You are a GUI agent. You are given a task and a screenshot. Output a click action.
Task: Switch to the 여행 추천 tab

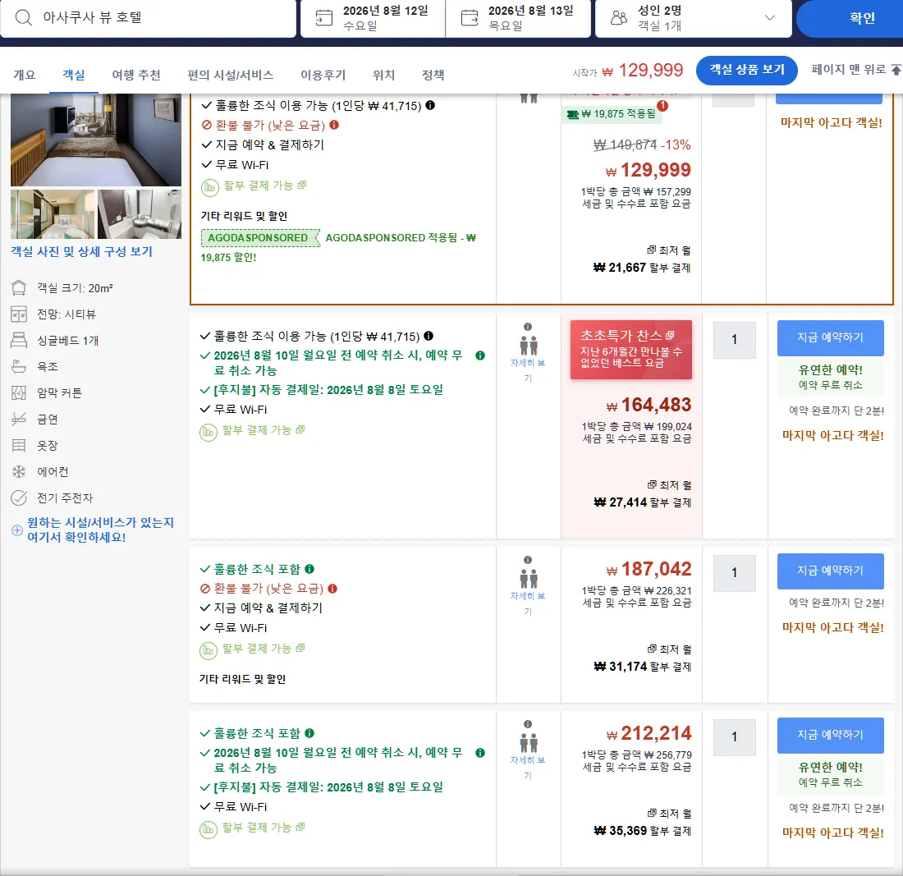click(x=136, y=75)
